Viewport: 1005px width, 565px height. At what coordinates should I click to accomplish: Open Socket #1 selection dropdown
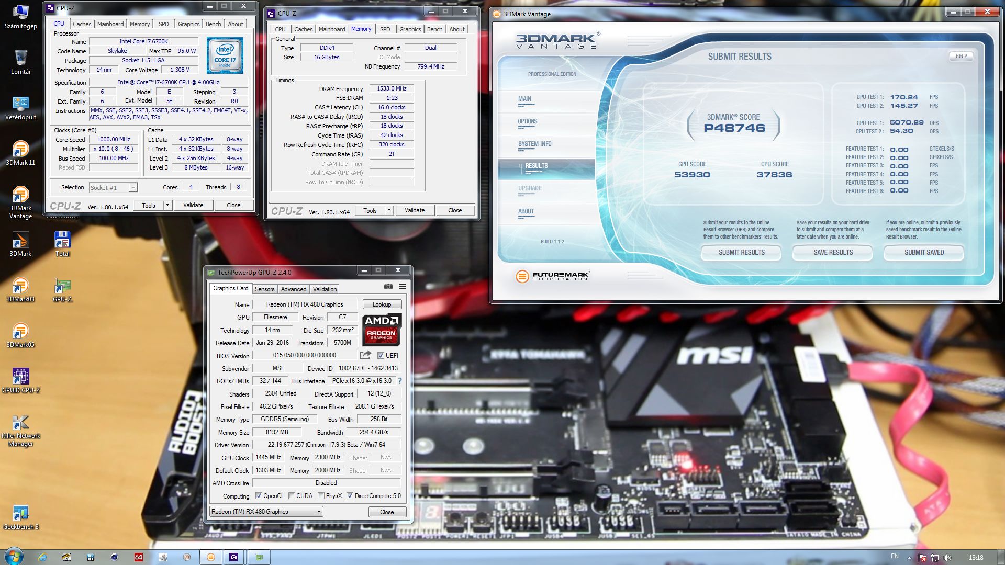(133, 187)
